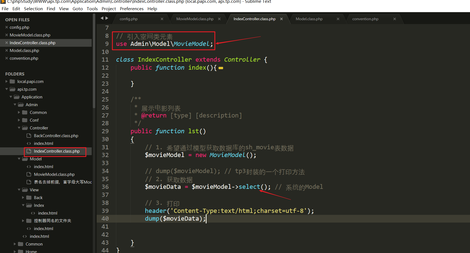
Task: Open the Project menu
Action: pyautogui.click(x=109, y=9)
